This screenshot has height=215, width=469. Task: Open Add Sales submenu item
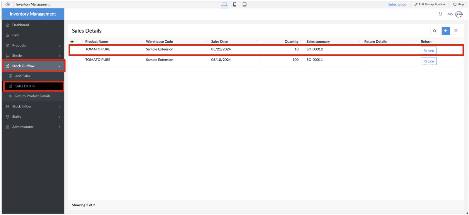(33, 76)
